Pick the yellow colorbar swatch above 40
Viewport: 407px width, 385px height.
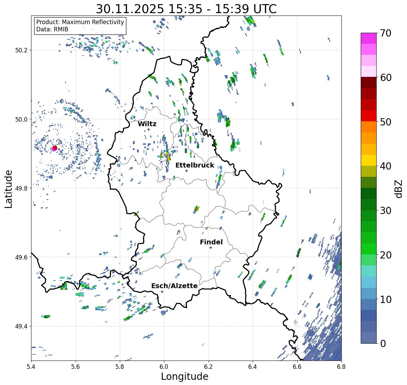point(369,160)
